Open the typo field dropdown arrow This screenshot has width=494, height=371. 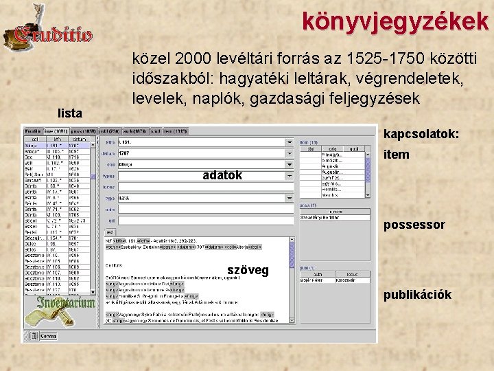click(290, 198)
